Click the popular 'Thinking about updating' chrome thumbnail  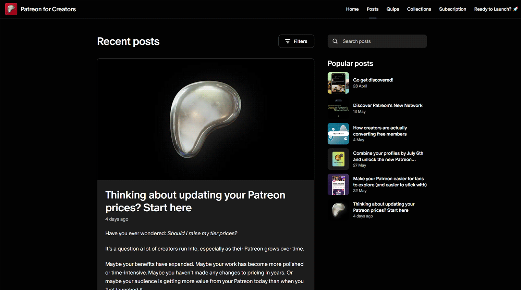click(x=338, y=210)
